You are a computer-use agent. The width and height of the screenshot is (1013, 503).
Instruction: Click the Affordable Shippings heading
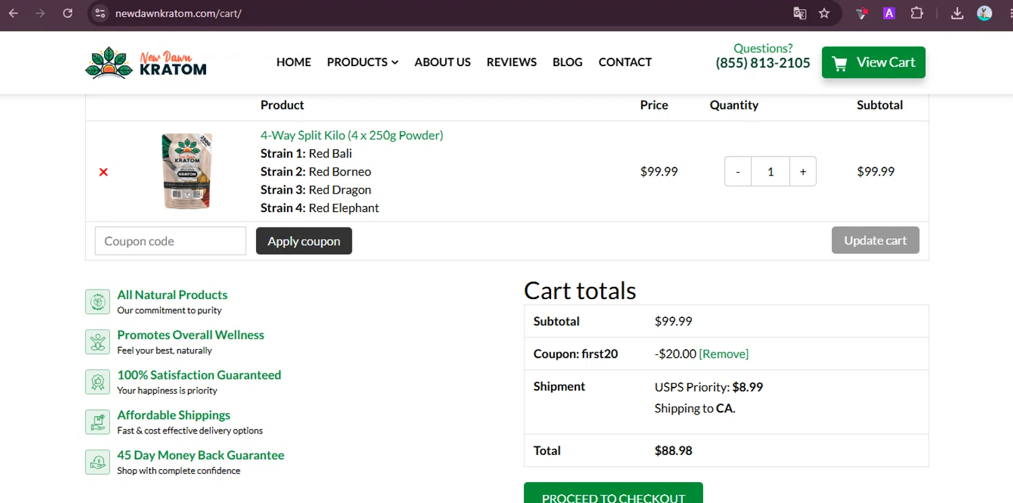coord(174,415)
